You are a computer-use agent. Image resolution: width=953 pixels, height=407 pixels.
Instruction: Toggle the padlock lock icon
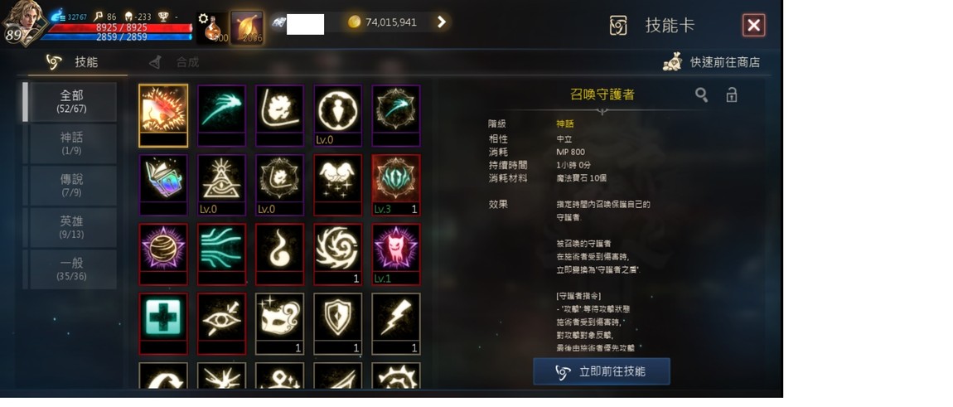point(732,94)
